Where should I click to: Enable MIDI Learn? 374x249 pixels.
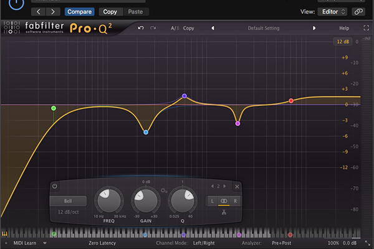(x=25, y=243)
